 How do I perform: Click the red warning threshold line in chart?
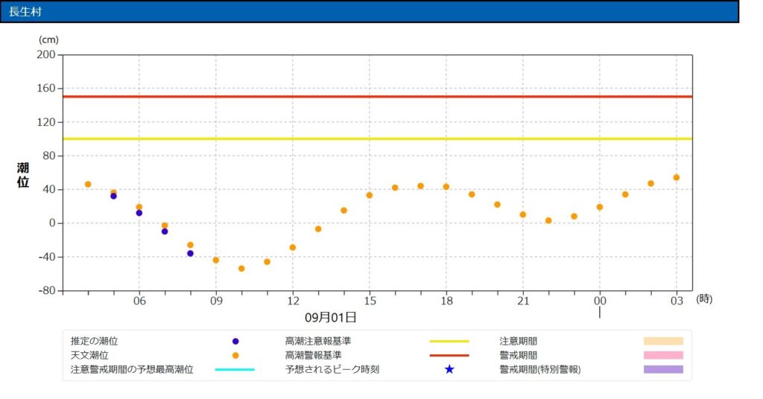pos(378,97)
